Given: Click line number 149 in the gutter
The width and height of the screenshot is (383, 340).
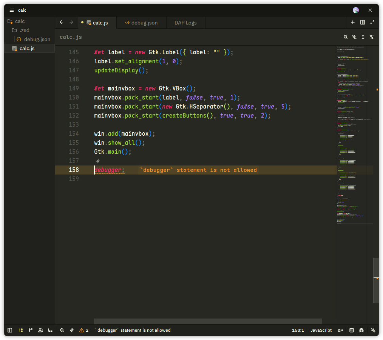Looking at the screenshot, I should click(x=74, y=88).
